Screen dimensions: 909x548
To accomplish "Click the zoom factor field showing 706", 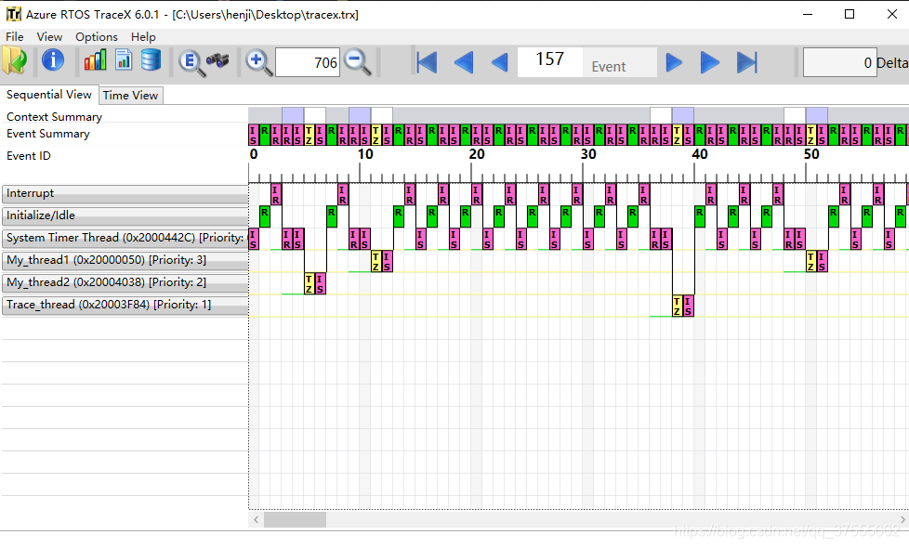I will pos(308,62).
